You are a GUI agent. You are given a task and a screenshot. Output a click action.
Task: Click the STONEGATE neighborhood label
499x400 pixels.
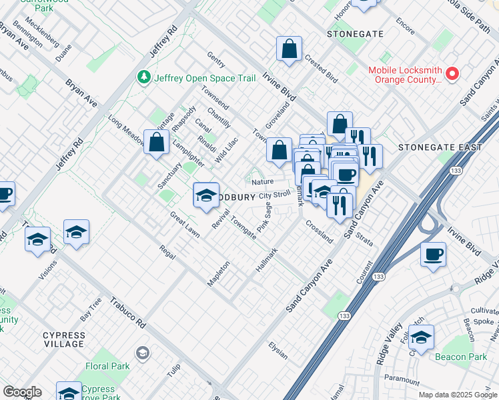[355, 34]
